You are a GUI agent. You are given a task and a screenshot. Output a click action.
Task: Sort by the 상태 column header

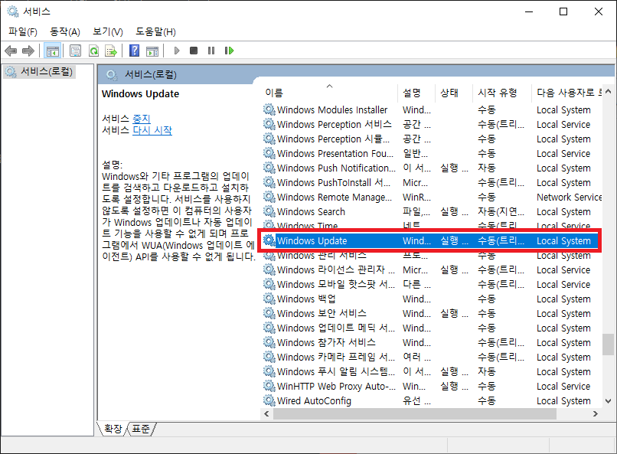tap(454, 93)
